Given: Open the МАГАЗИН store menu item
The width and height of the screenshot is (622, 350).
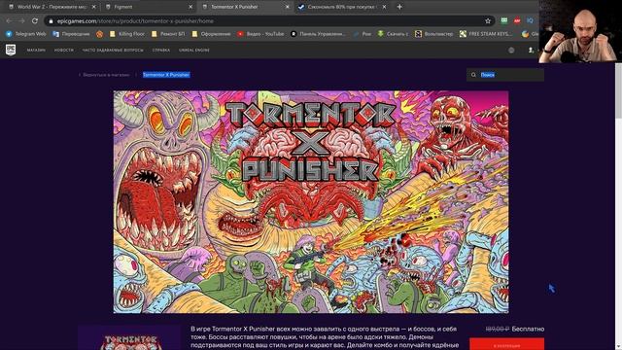Looking at the screenshot, I should coord(36,50).
